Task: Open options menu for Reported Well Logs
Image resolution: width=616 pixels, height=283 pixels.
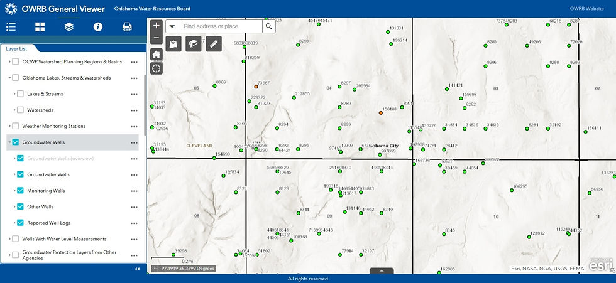Action: (x=135, y=223)
